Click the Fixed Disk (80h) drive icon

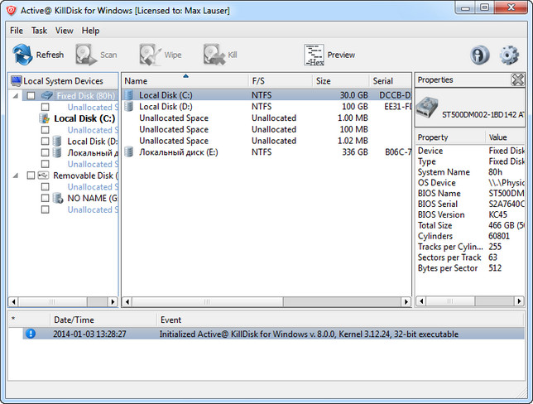point(47,95)
